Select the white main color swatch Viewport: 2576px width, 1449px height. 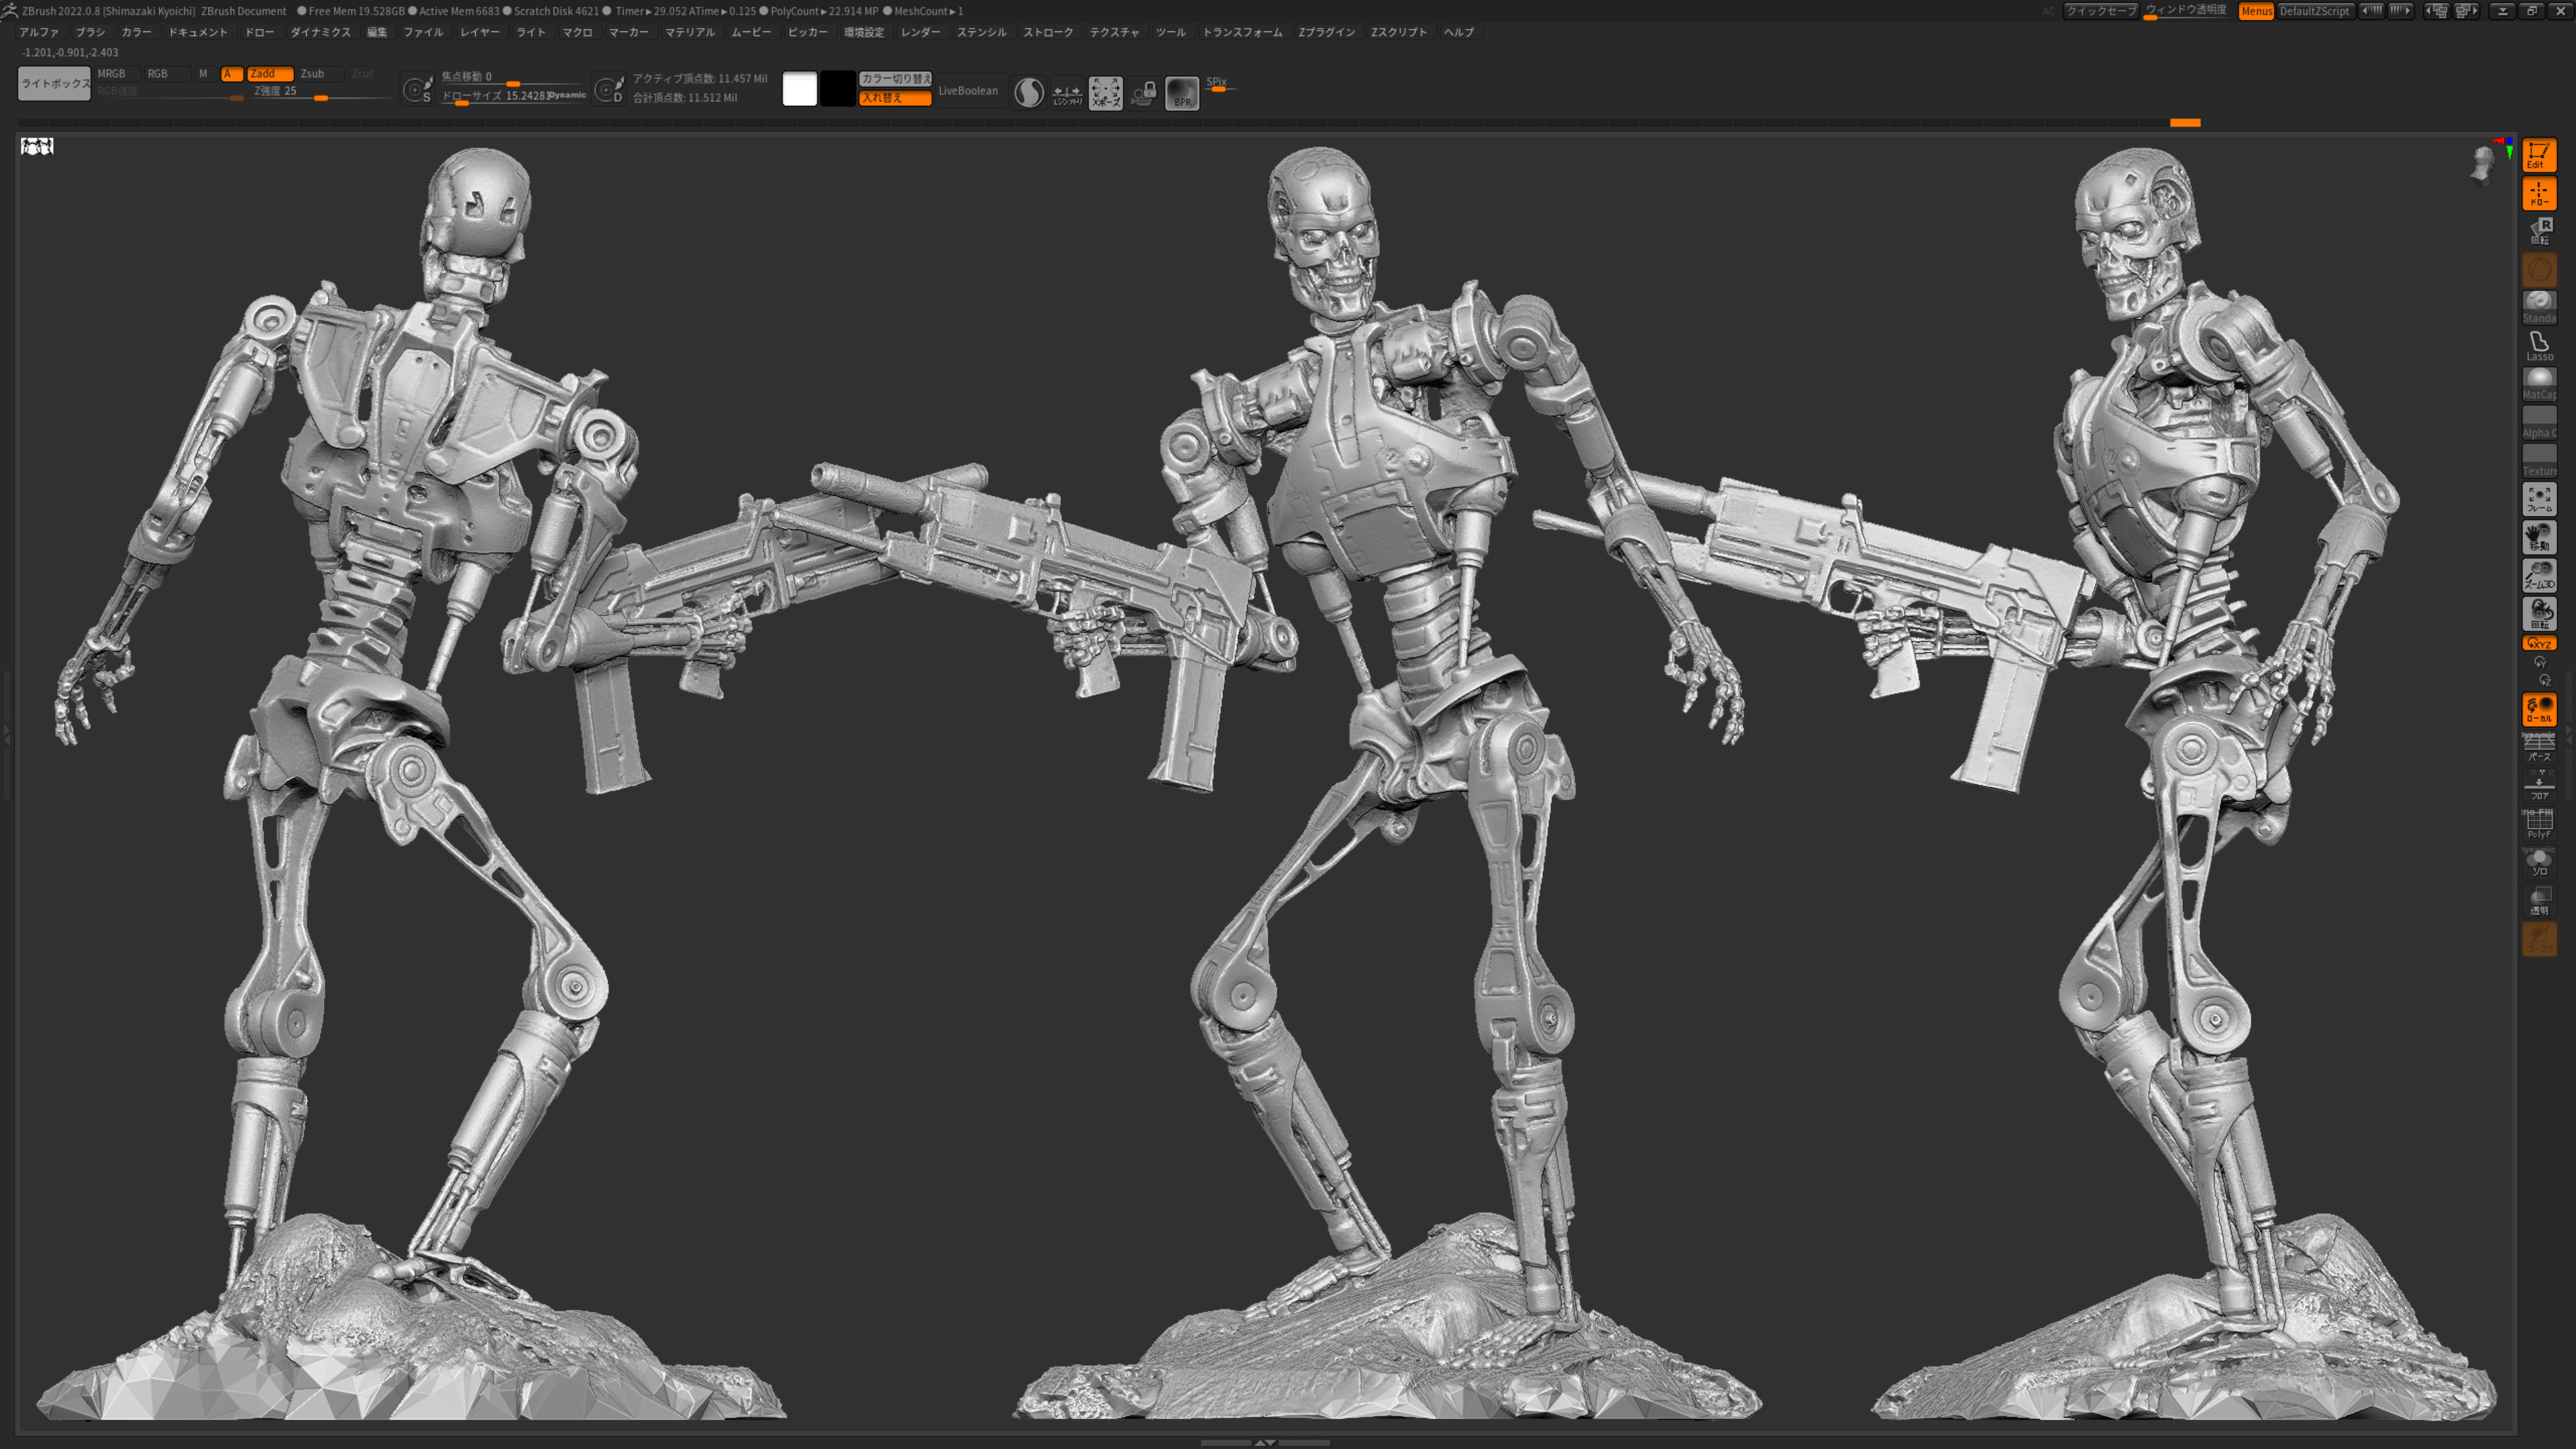click(799, 89)
